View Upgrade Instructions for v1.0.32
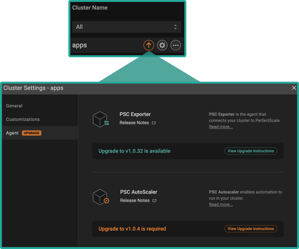 point(251,151)
